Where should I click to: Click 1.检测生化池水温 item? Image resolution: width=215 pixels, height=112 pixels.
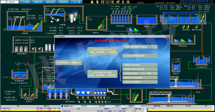(140, 65)
